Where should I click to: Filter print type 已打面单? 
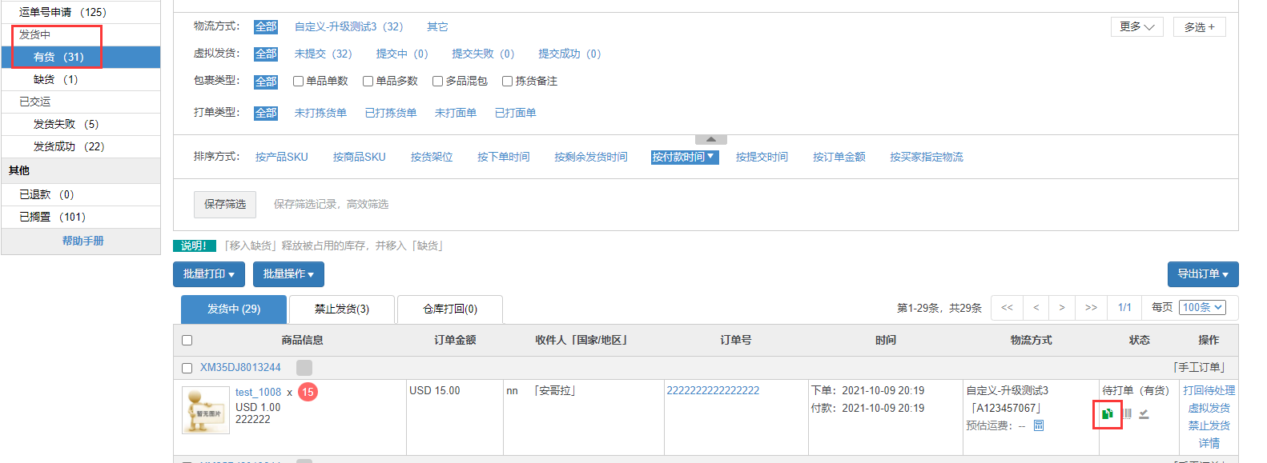[x=516, y=113]
